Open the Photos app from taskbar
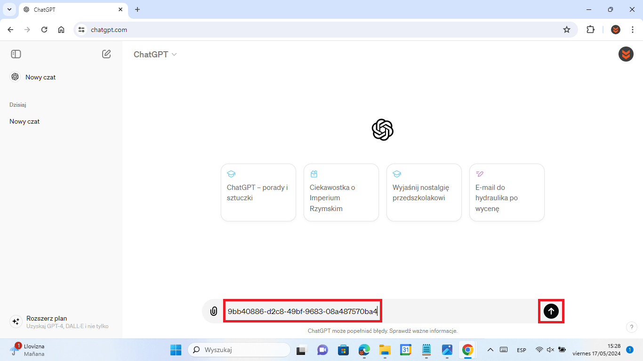643x361 pixels. point(447,350)
